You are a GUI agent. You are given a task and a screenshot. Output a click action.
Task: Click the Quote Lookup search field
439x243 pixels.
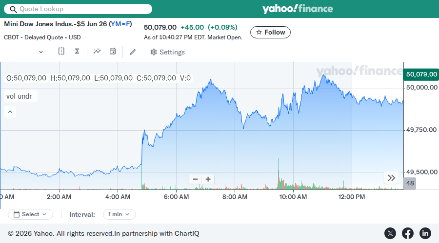coord(78,9)
